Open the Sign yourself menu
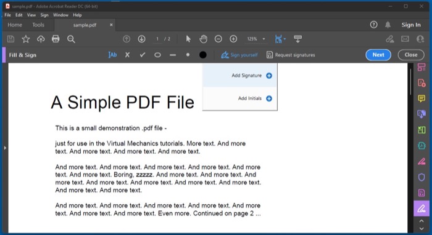The height and width of the screenshot is (235, 432). click(x=239, y=55)
